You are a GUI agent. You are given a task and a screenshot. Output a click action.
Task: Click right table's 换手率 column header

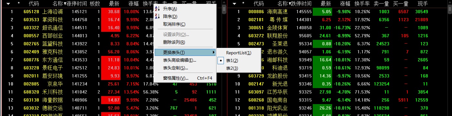click(x=362, y=4)
